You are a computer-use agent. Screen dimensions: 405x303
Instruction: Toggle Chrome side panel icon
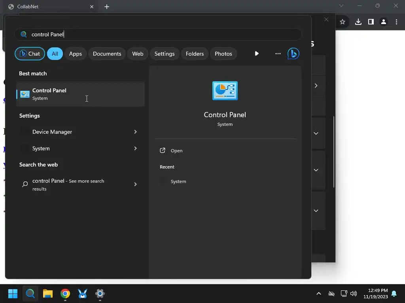click(x=371, y=22)
